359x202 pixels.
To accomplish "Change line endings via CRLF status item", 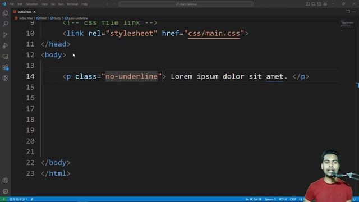I will point(293,199).
